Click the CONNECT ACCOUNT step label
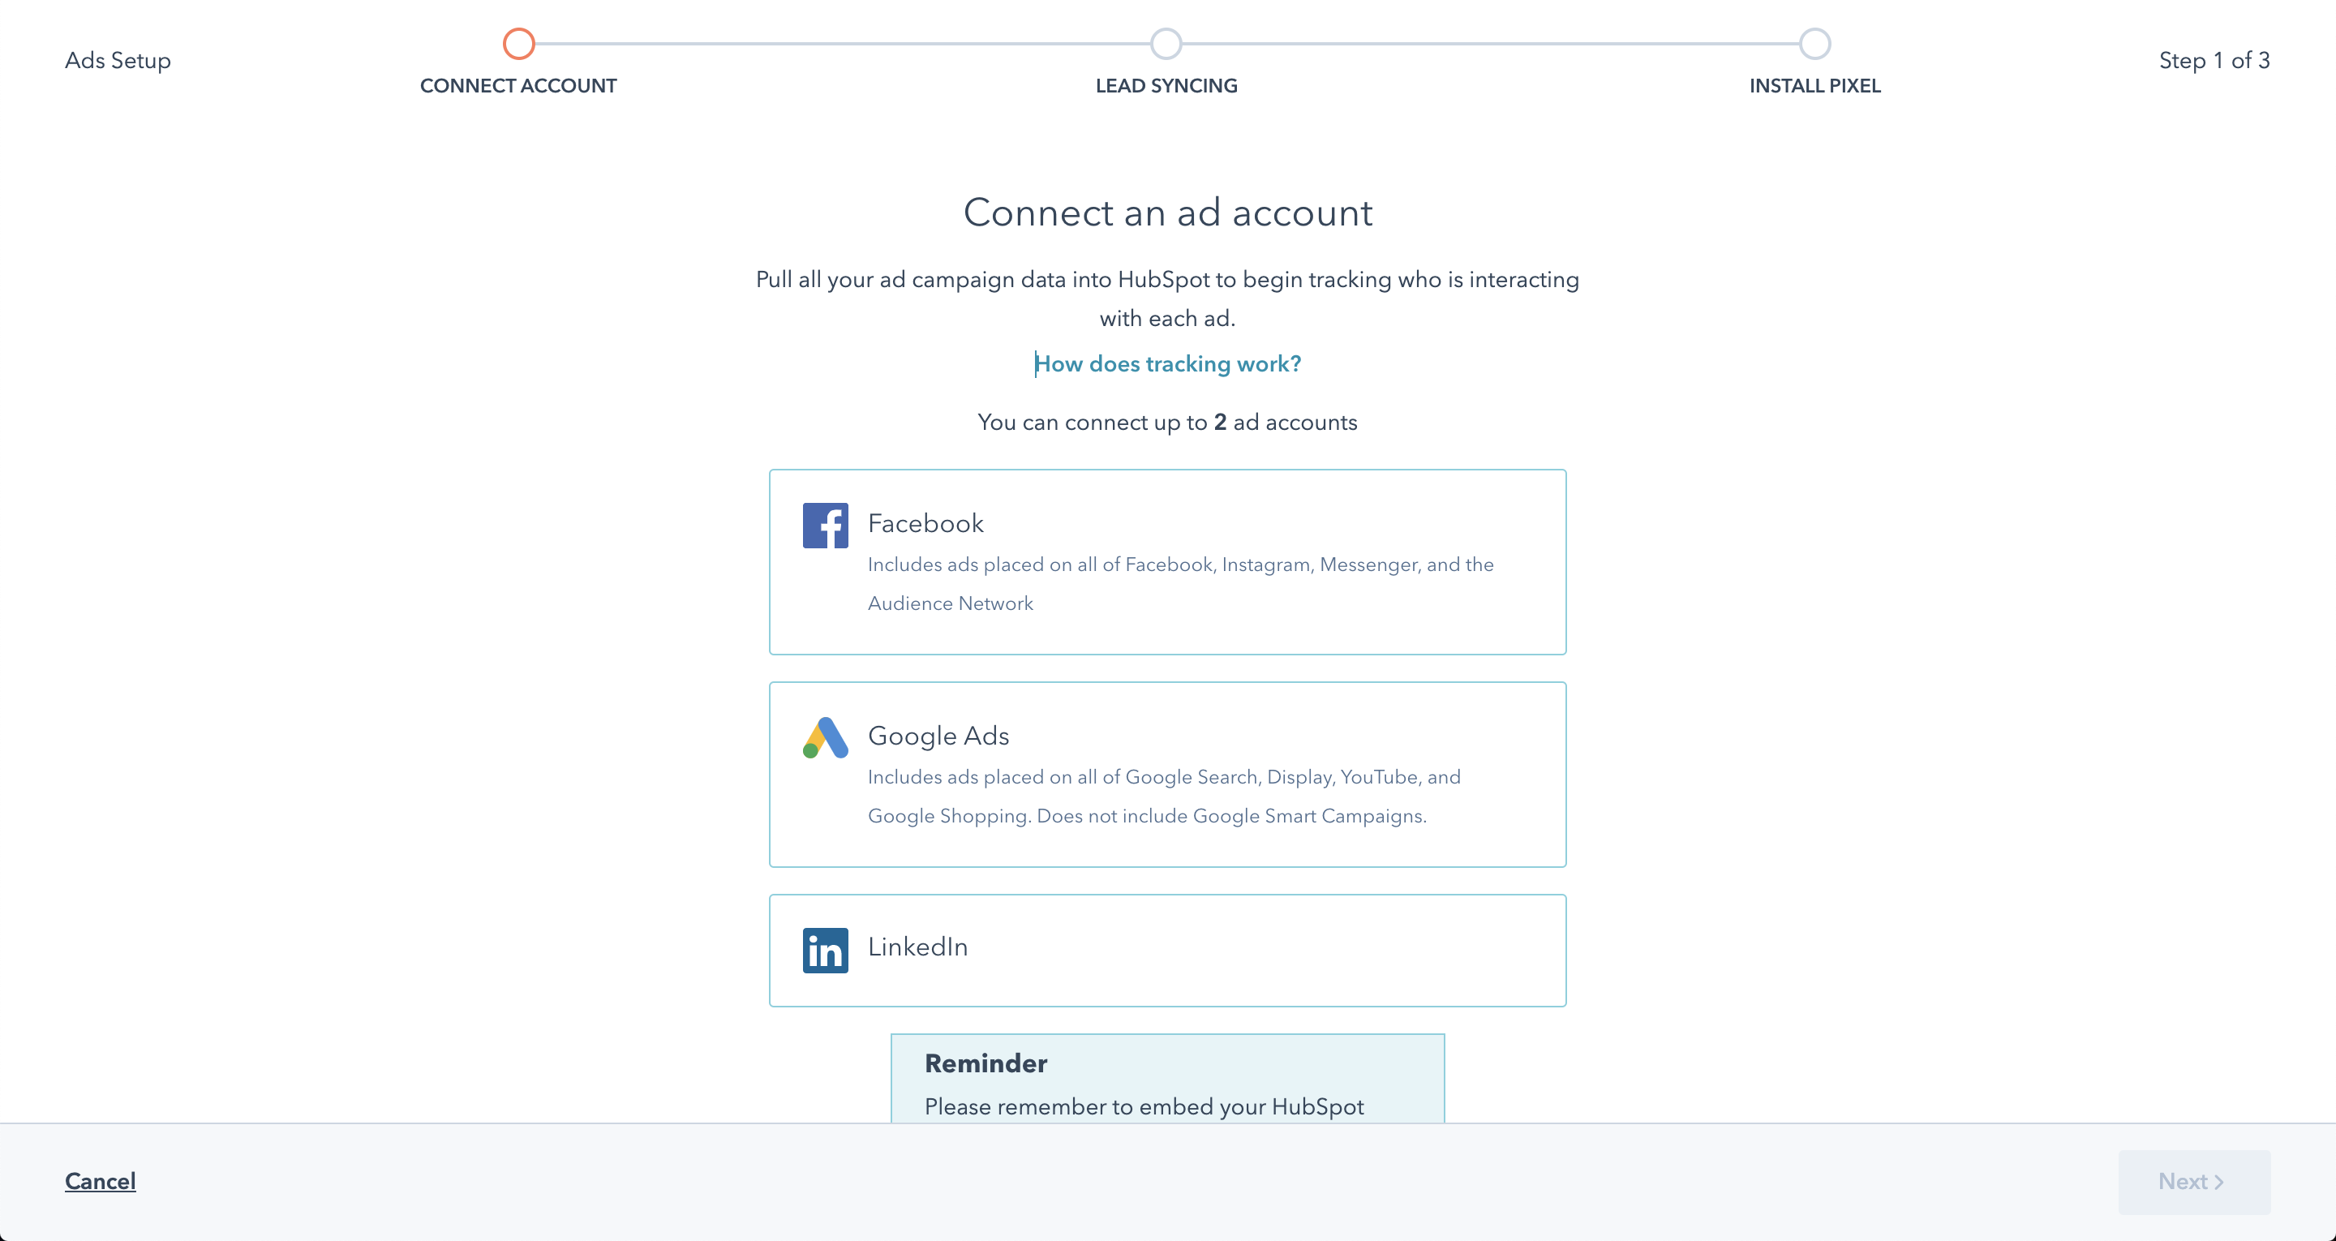This screenshot has height=1241, width=2336. coord(517,85)
